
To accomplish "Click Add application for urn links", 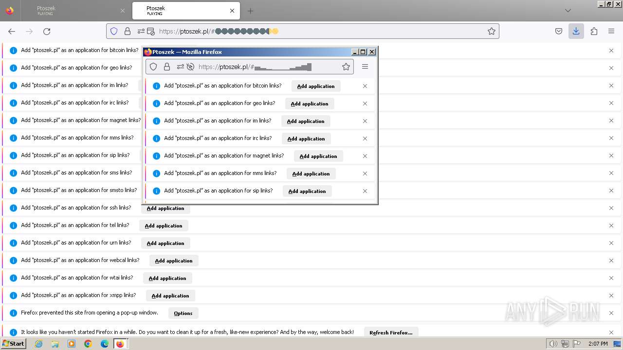I will coord(165,243).
